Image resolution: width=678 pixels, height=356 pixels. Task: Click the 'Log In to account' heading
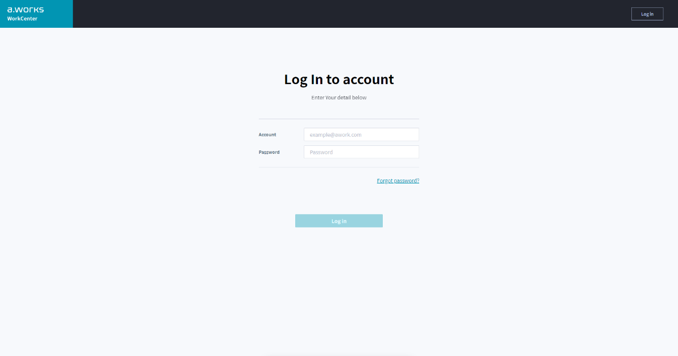(338, 79)
